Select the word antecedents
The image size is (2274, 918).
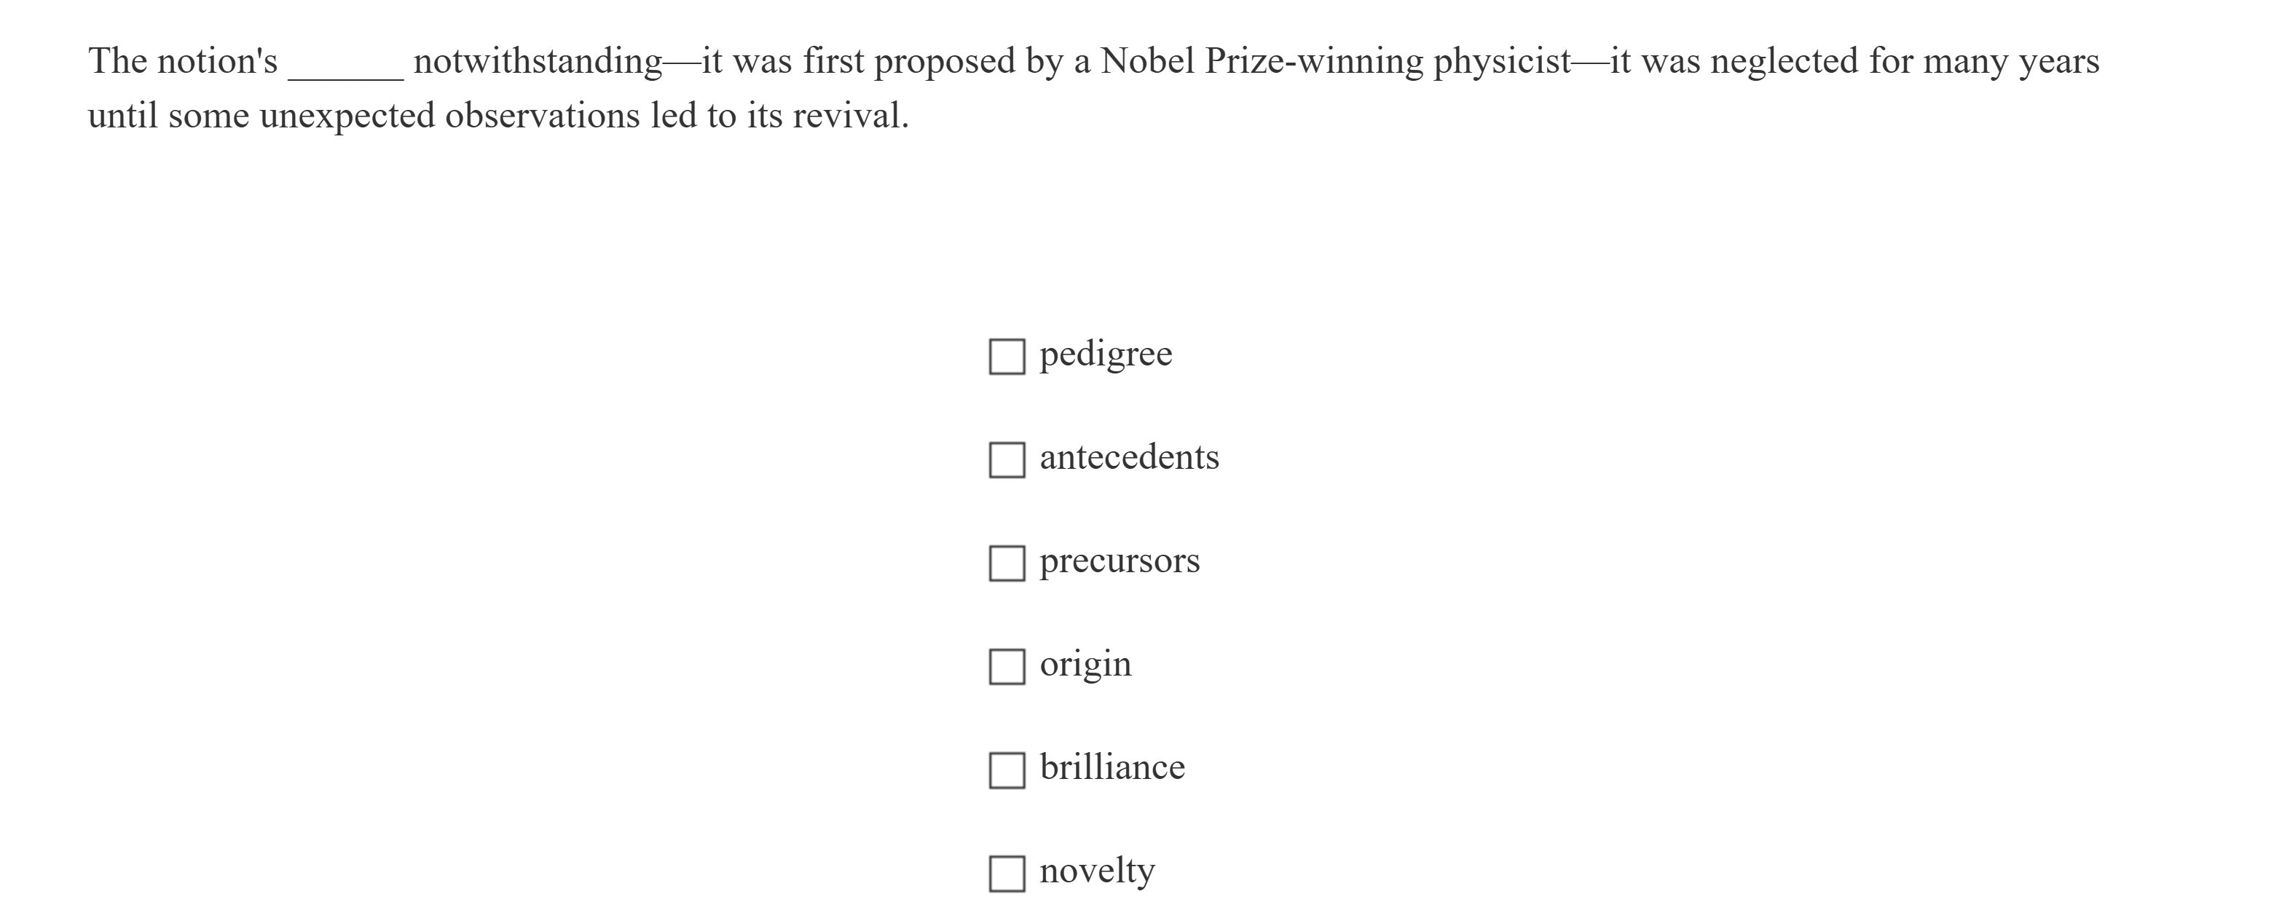1129,457
